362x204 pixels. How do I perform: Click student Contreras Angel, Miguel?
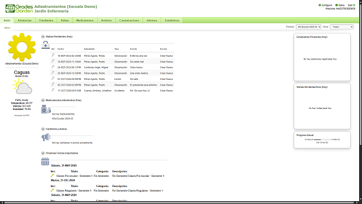(96, 67)
